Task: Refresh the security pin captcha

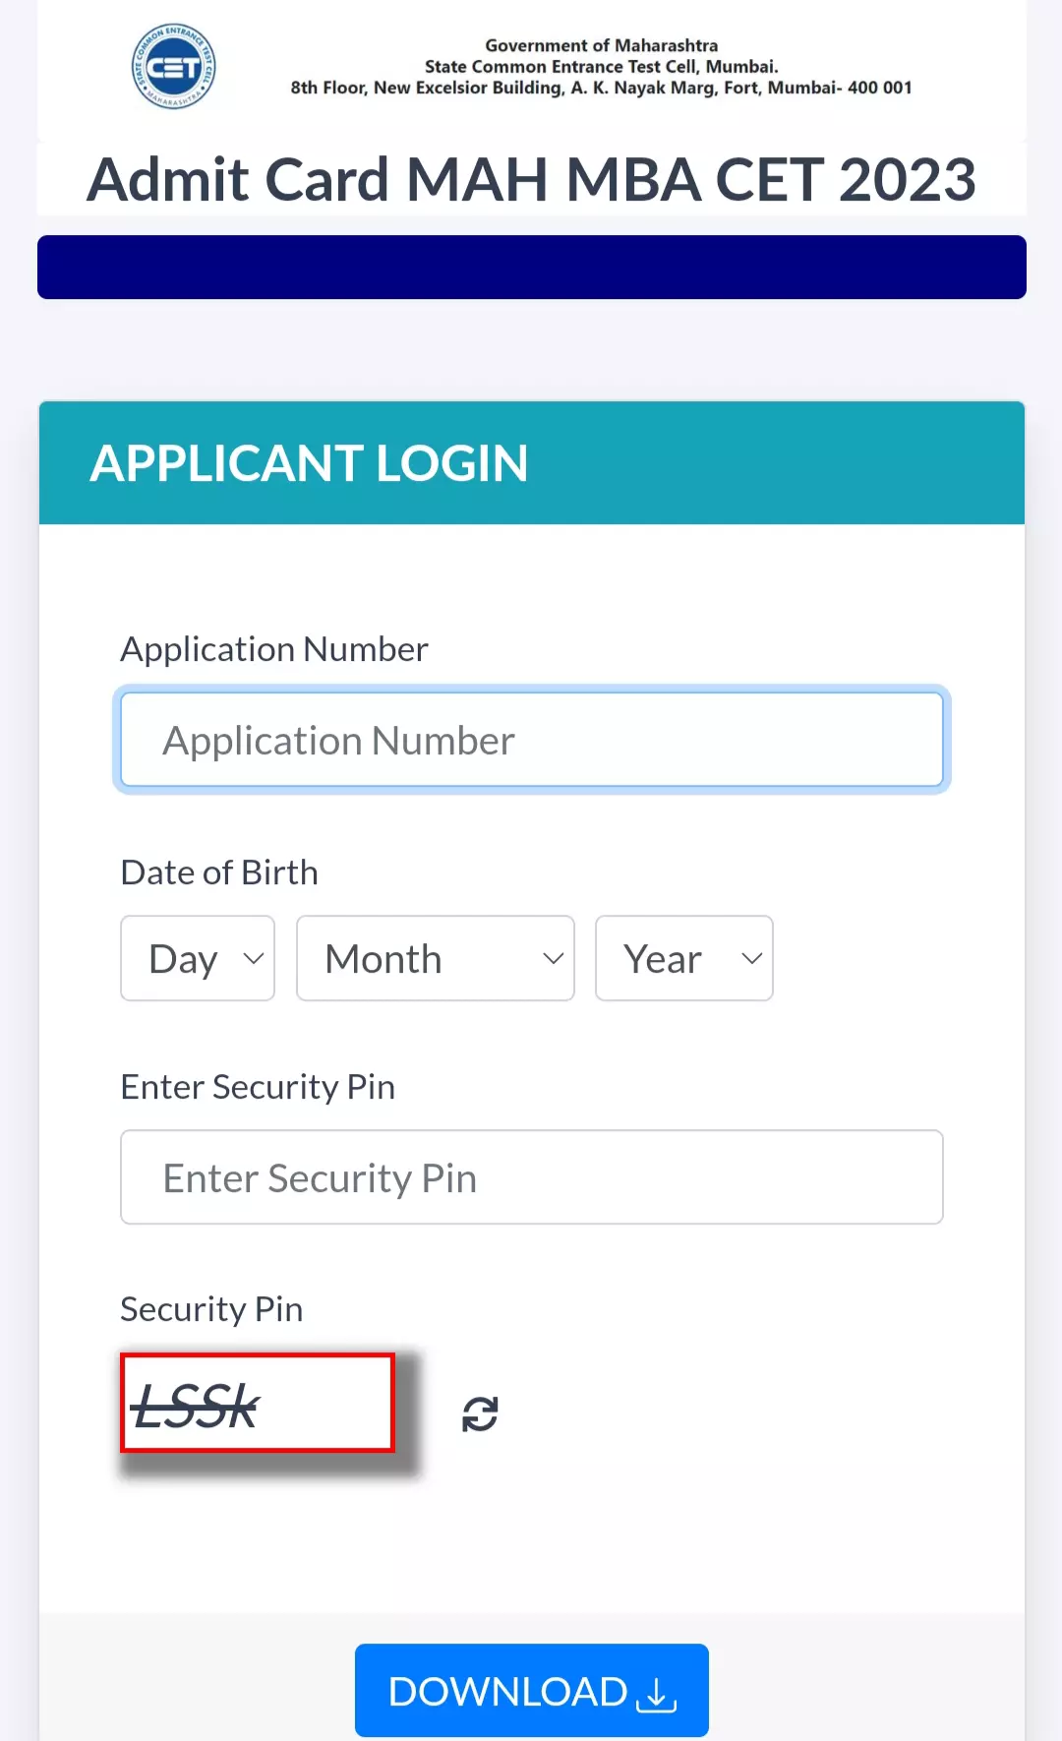Action: (480, 1413)
